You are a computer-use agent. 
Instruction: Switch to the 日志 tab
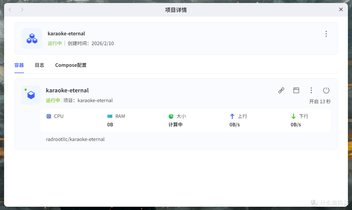39,65
